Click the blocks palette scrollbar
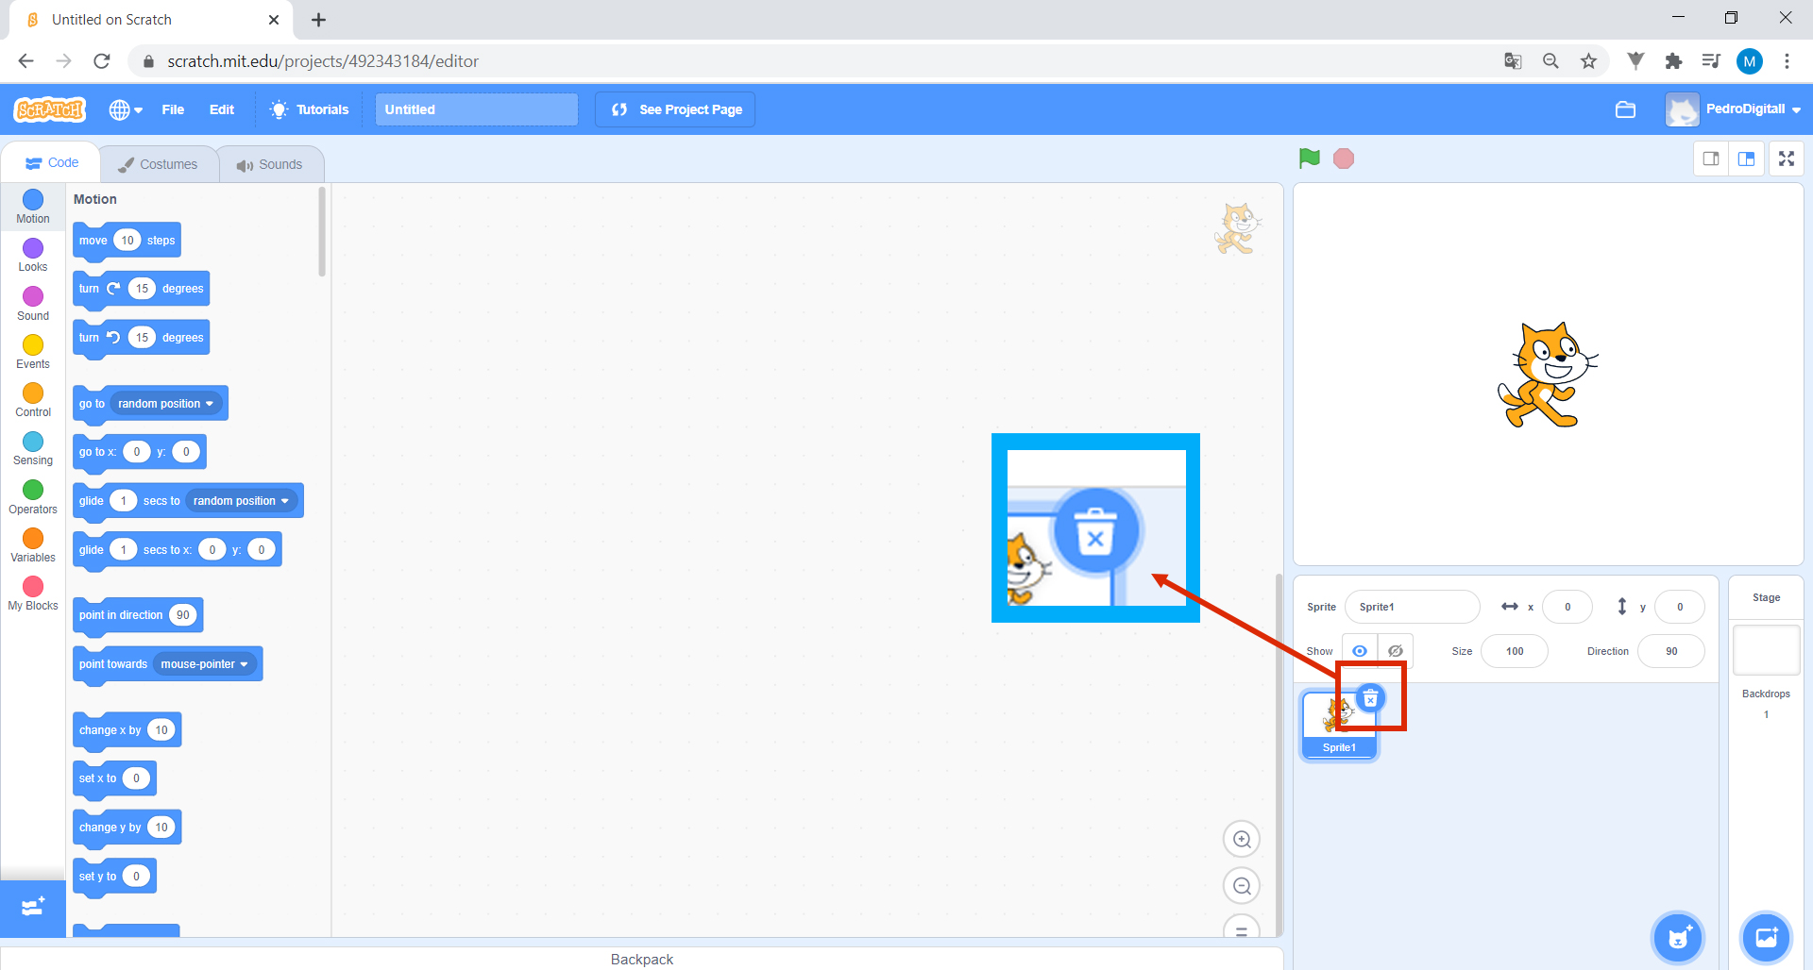 pos(322,233)
